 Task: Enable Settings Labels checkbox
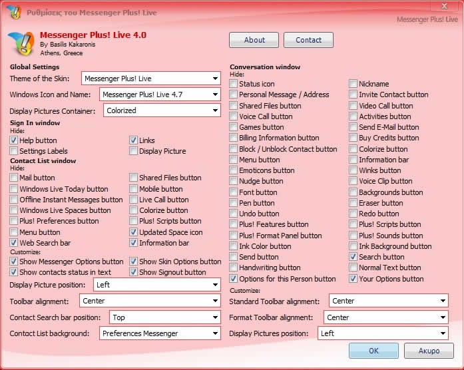tap(13, 151)
